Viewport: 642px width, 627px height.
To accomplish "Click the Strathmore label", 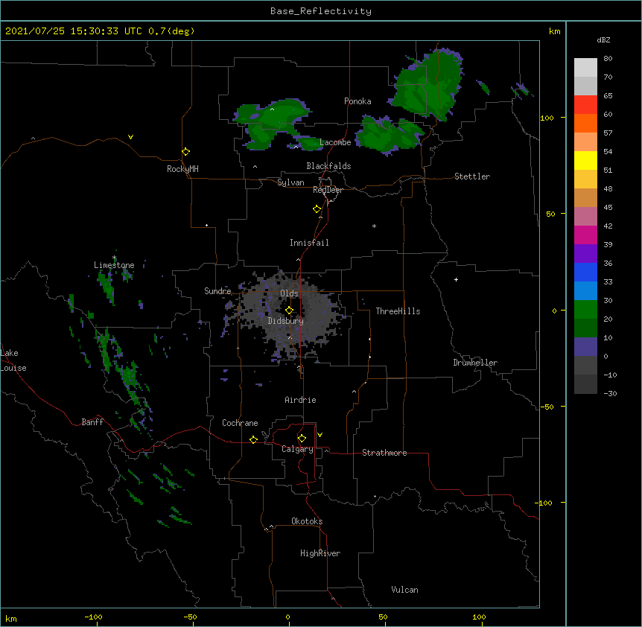I will point(384,453).
